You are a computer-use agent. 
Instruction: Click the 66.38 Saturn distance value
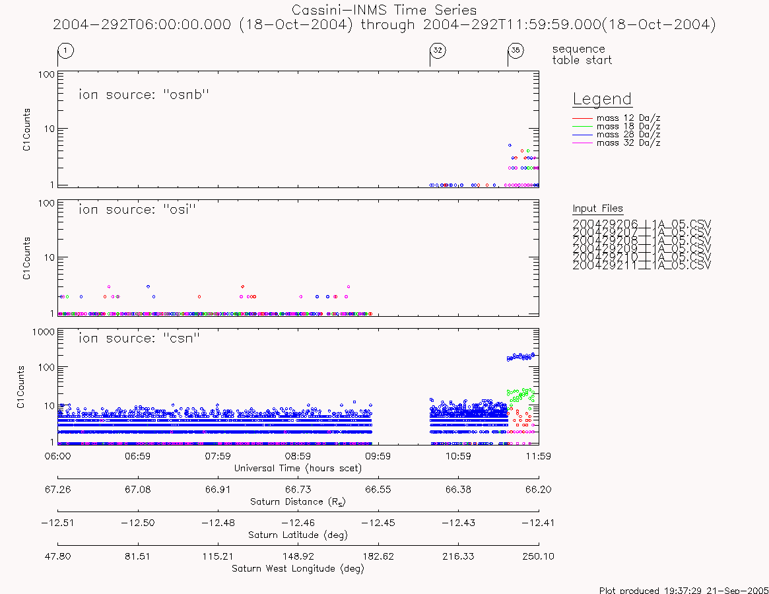click(x=458, y=490)
